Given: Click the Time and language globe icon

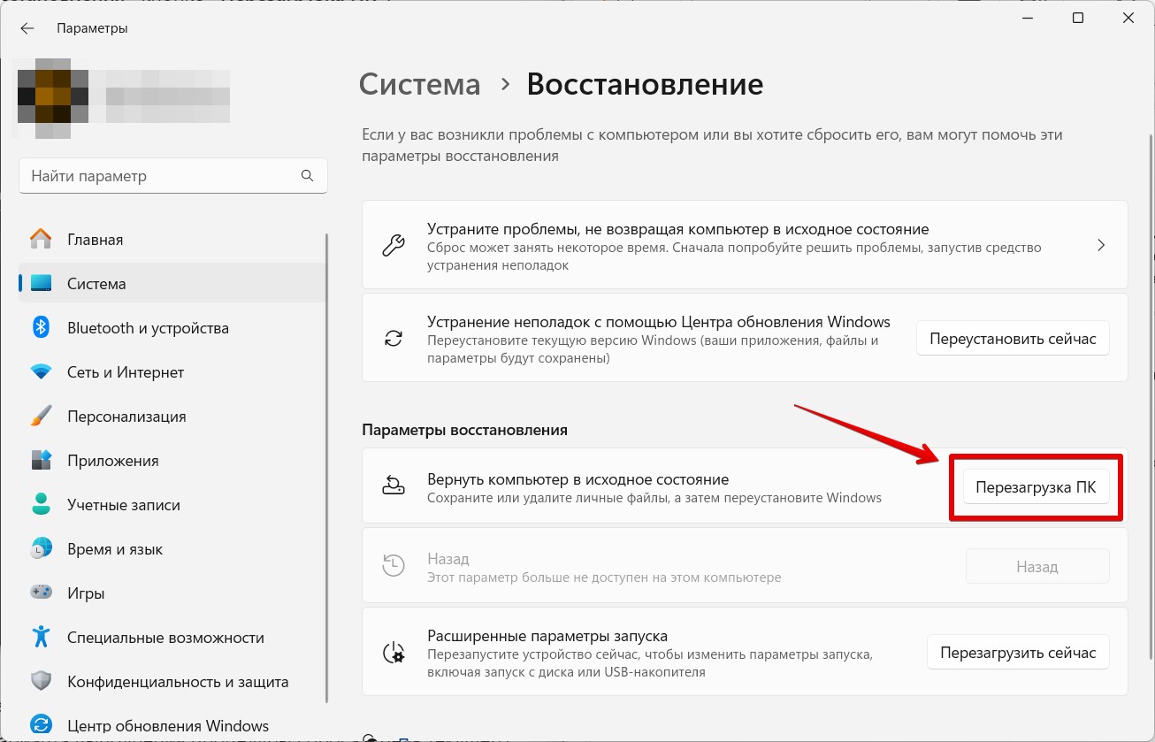Looking at the screenshot, I should (41, 548).
